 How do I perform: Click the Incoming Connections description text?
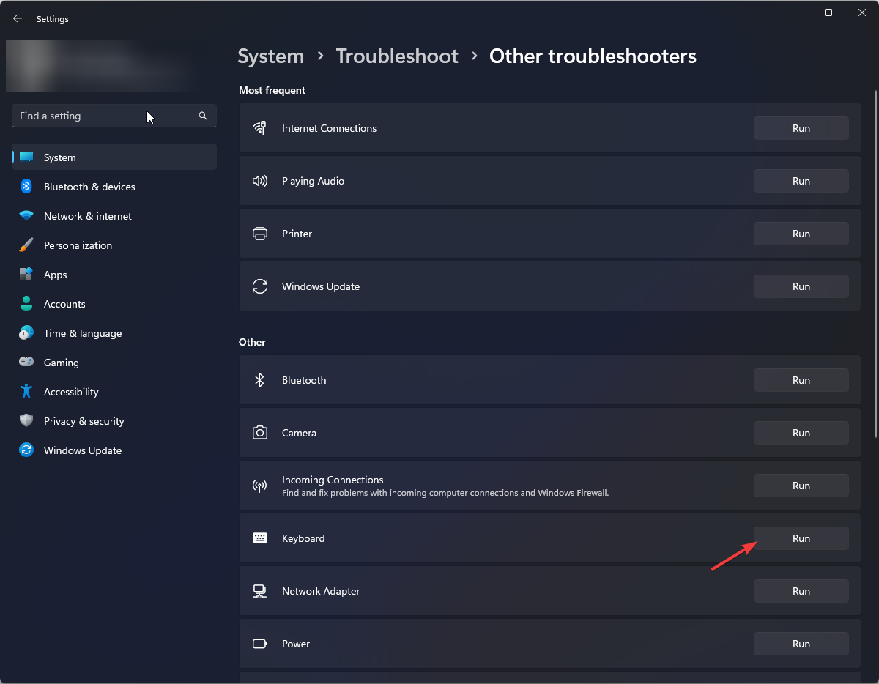click(x=445, y=493)
